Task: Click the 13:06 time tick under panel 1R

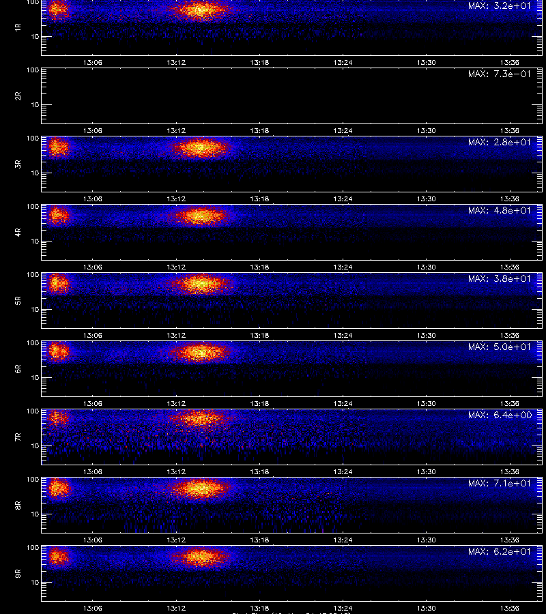Action: click(x=92, y=62)
